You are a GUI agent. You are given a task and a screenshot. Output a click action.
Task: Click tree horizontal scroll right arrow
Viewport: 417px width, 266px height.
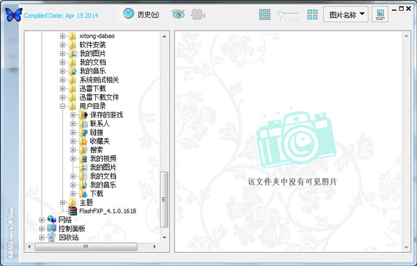tap(154, 247)
